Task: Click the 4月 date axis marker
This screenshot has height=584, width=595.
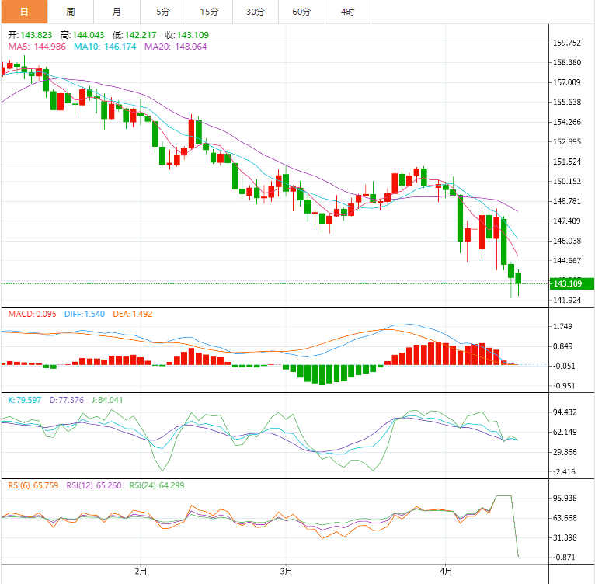Action: coord(446,571)
